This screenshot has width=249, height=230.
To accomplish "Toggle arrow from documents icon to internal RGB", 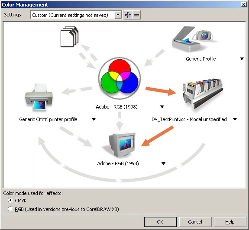I will click(87, 61).
